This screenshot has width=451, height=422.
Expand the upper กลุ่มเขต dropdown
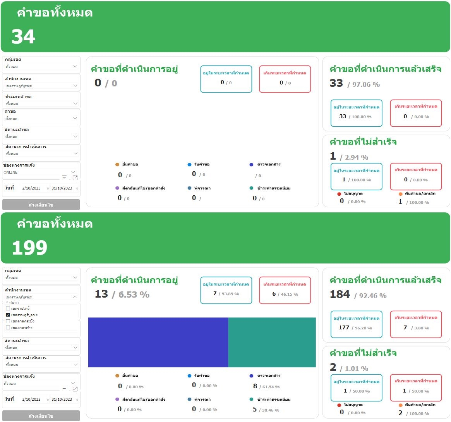(75, 67)
